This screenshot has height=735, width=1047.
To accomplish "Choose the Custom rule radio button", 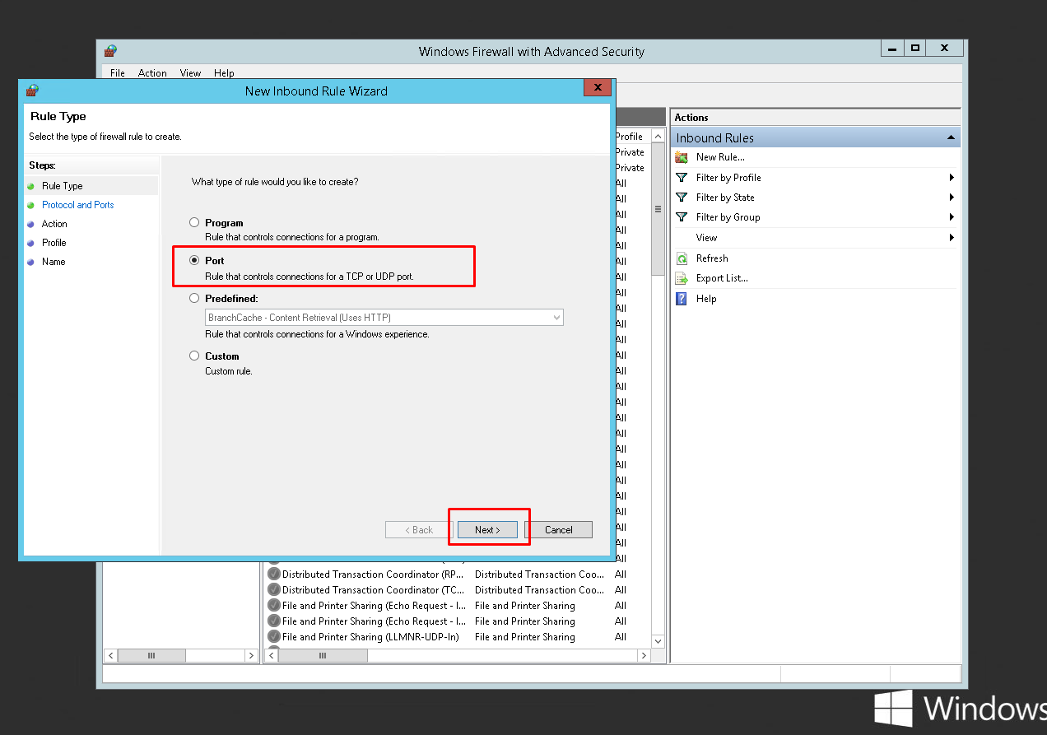I will pos(194,356).
